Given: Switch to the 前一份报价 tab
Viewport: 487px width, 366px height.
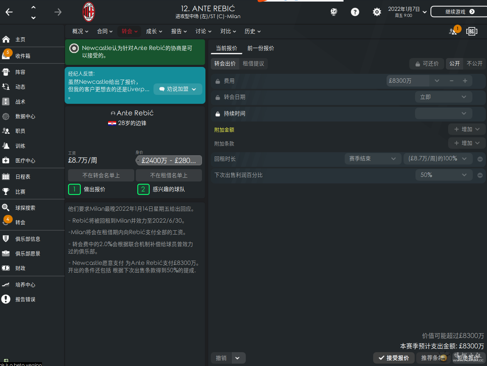Looking at the screenshot, I should click(260, 48).
